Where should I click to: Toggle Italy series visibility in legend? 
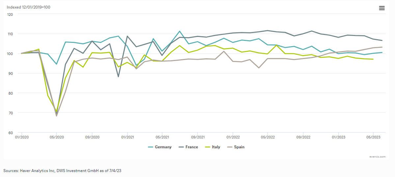(216, 147)
